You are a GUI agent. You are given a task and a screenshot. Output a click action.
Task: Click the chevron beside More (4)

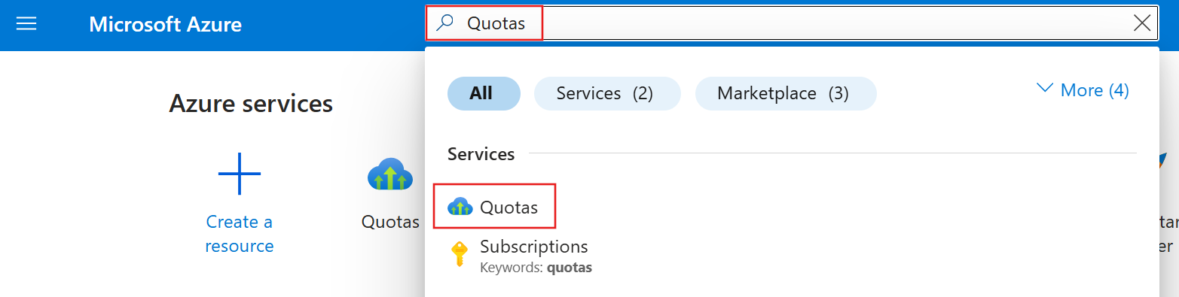[1045, 89]
